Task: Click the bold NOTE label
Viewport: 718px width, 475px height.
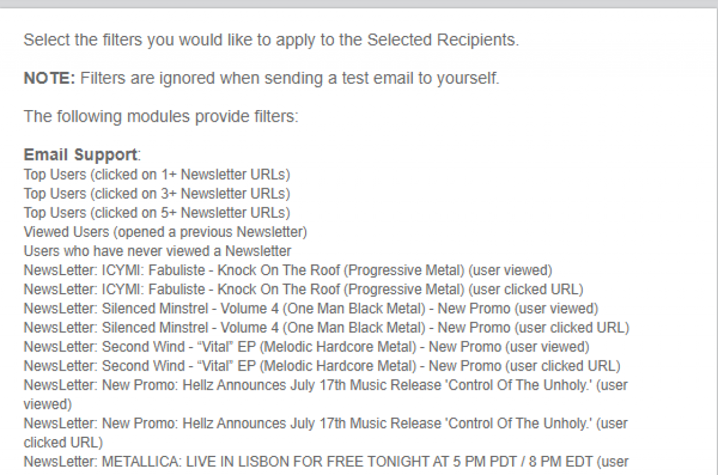Action: click(49, 78)
